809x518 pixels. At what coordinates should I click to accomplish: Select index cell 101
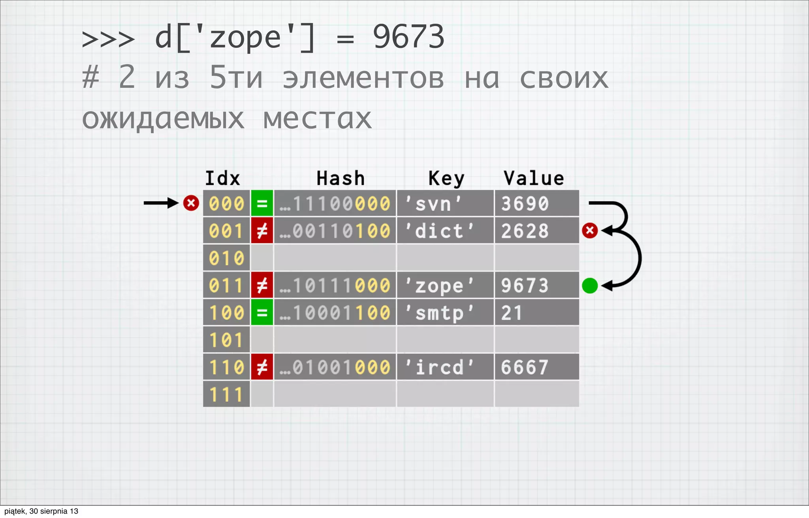(226, 340)
